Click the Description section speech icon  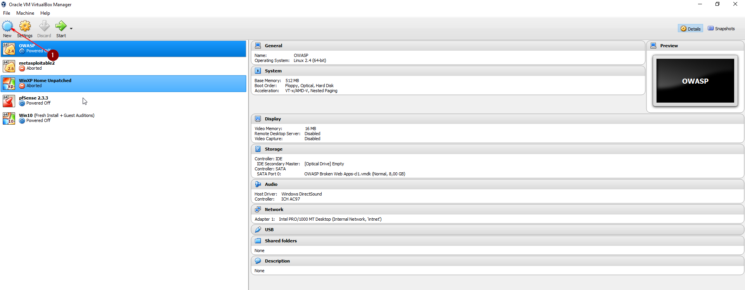(258, 261)
